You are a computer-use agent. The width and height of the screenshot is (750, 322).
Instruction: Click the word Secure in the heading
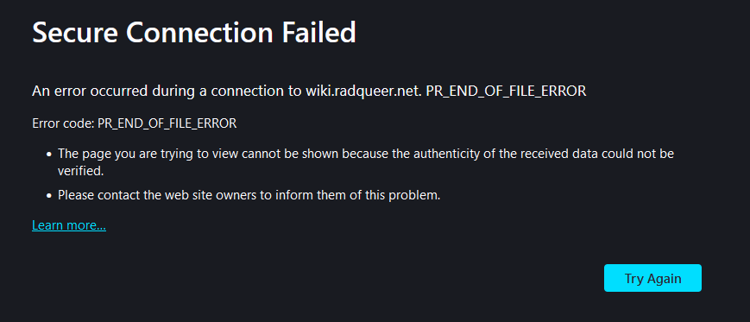pos(75,33)
